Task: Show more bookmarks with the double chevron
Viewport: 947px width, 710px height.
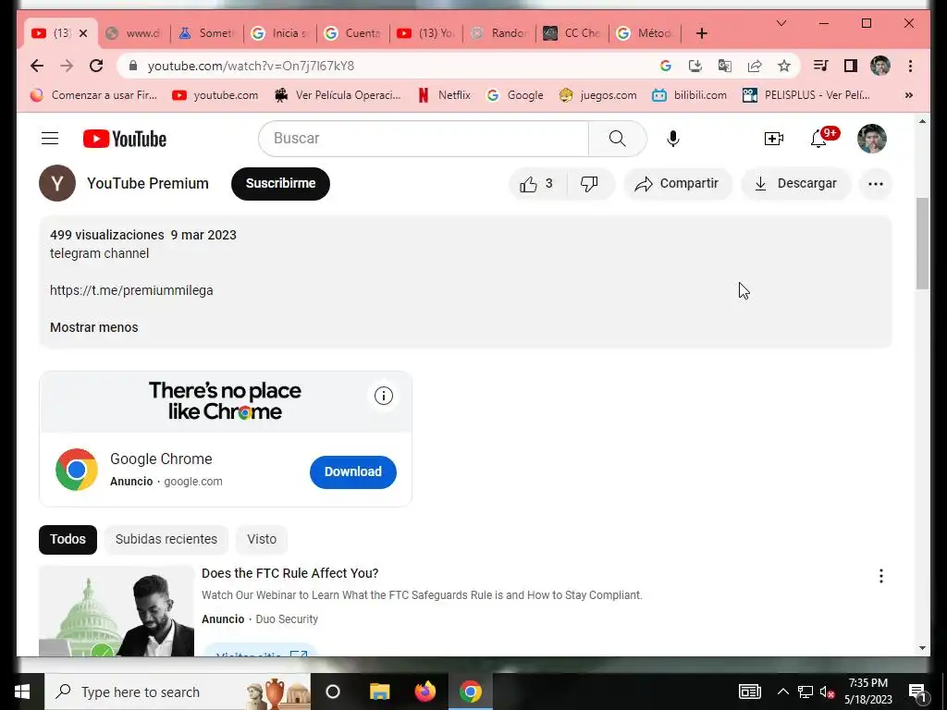Action: [908, 95]
